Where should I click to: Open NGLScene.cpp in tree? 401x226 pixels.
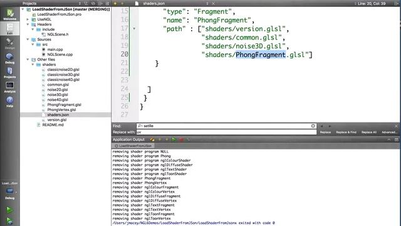pos(60,55)
